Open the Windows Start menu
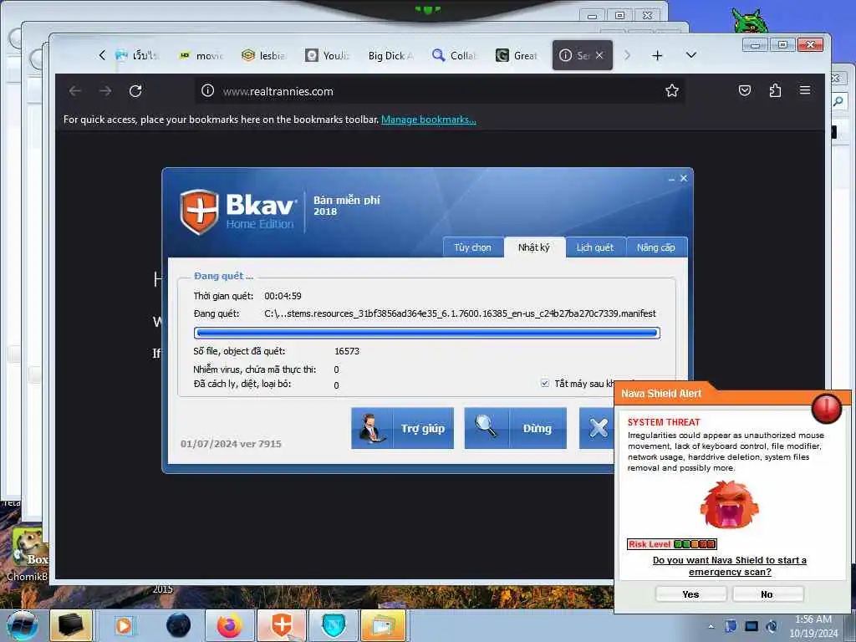Viewport: 856px width, 642px height. click(21, 625)
